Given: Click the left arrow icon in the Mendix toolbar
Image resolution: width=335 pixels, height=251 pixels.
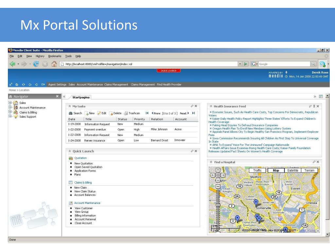Looking at the screenshot, I should click(30, 85).
